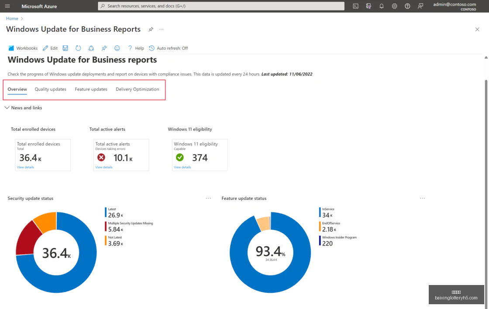Open the Azure portal hamburger menu
The image size is (489, 309).
[x=7, y=6]
